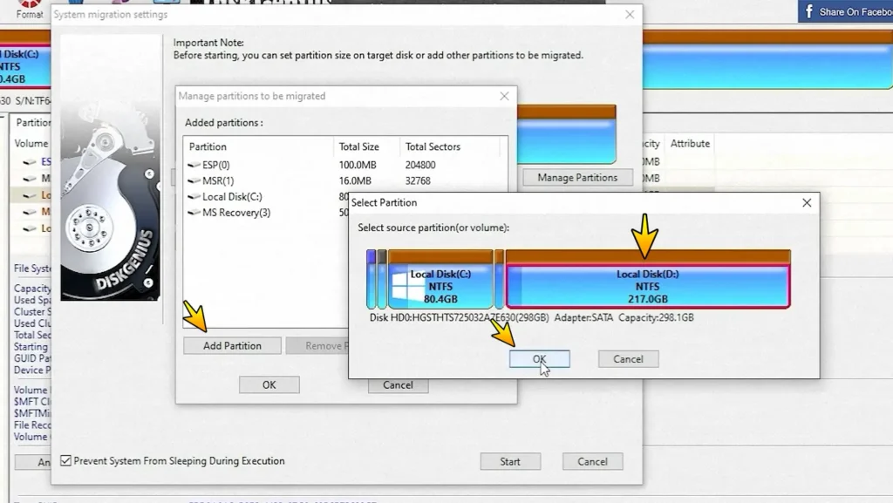Click 100.0MB size cell for ESP(0)

coord(358,165)
